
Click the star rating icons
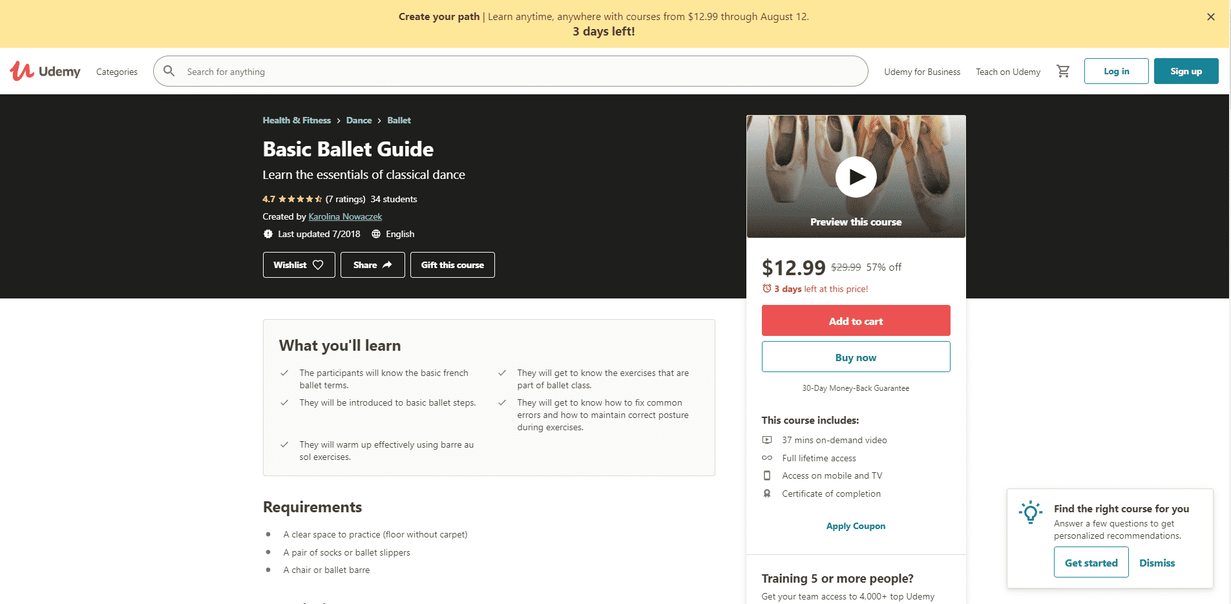[x=300, y=199]
